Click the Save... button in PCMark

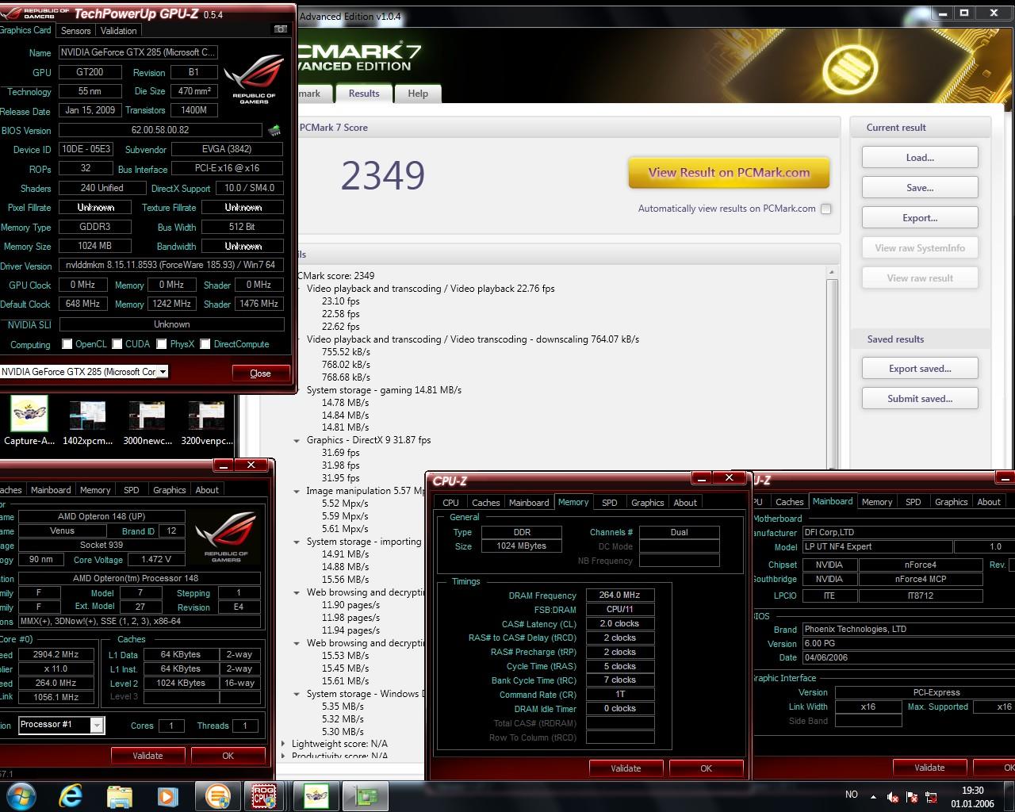920,188
